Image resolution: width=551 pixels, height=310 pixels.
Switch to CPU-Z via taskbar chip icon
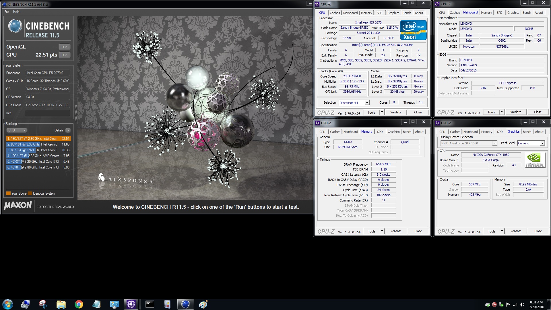point(131,304)
